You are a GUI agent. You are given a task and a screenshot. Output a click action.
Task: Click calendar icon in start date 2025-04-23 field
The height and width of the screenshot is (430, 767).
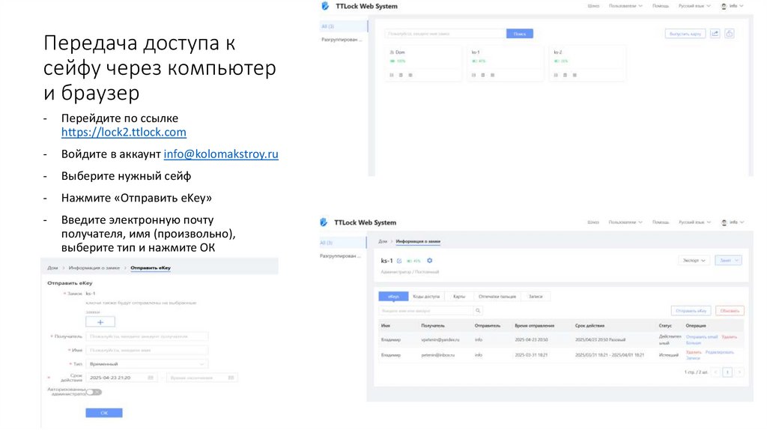(x=151, y=378)
